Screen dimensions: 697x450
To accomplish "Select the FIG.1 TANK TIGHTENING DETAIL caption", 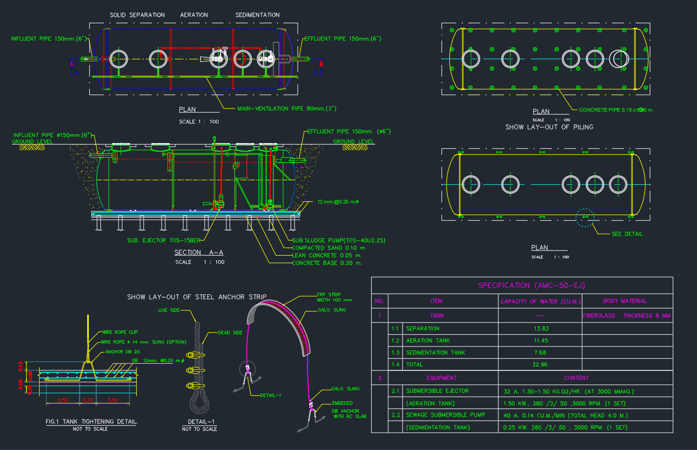I will tap(91, 422).
